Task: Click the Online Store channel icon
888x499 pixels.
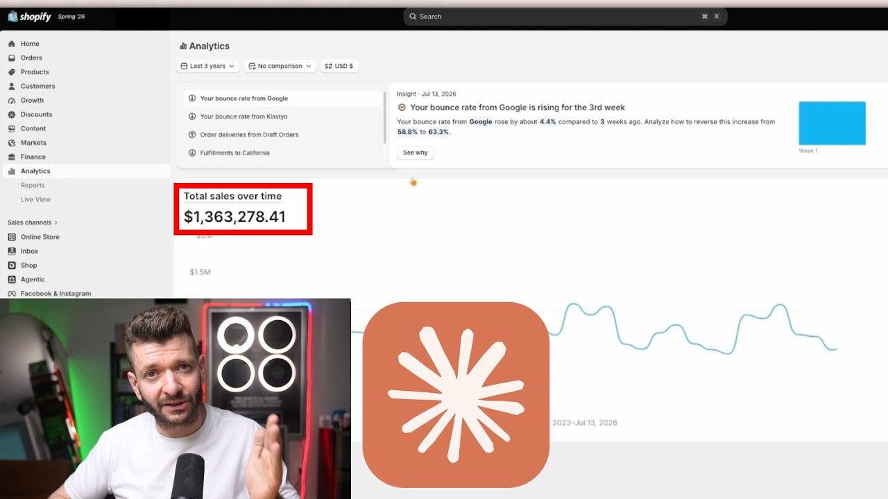Action: pos(12,237)
